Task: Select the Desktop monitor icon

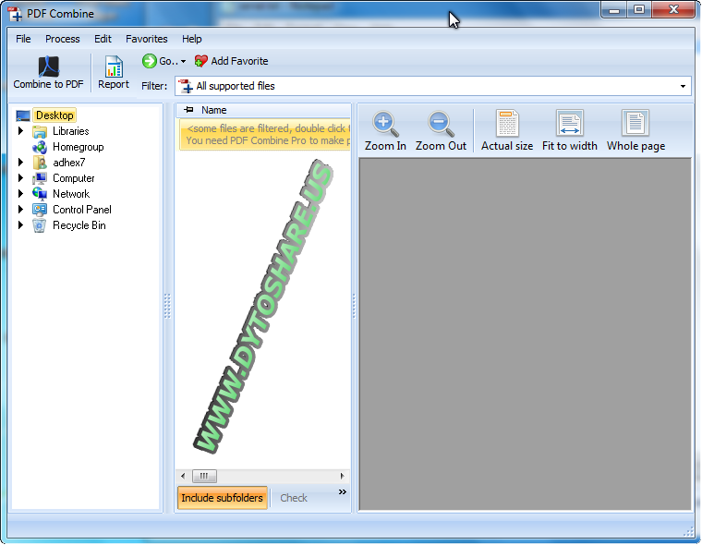Action: coord(23,115)
